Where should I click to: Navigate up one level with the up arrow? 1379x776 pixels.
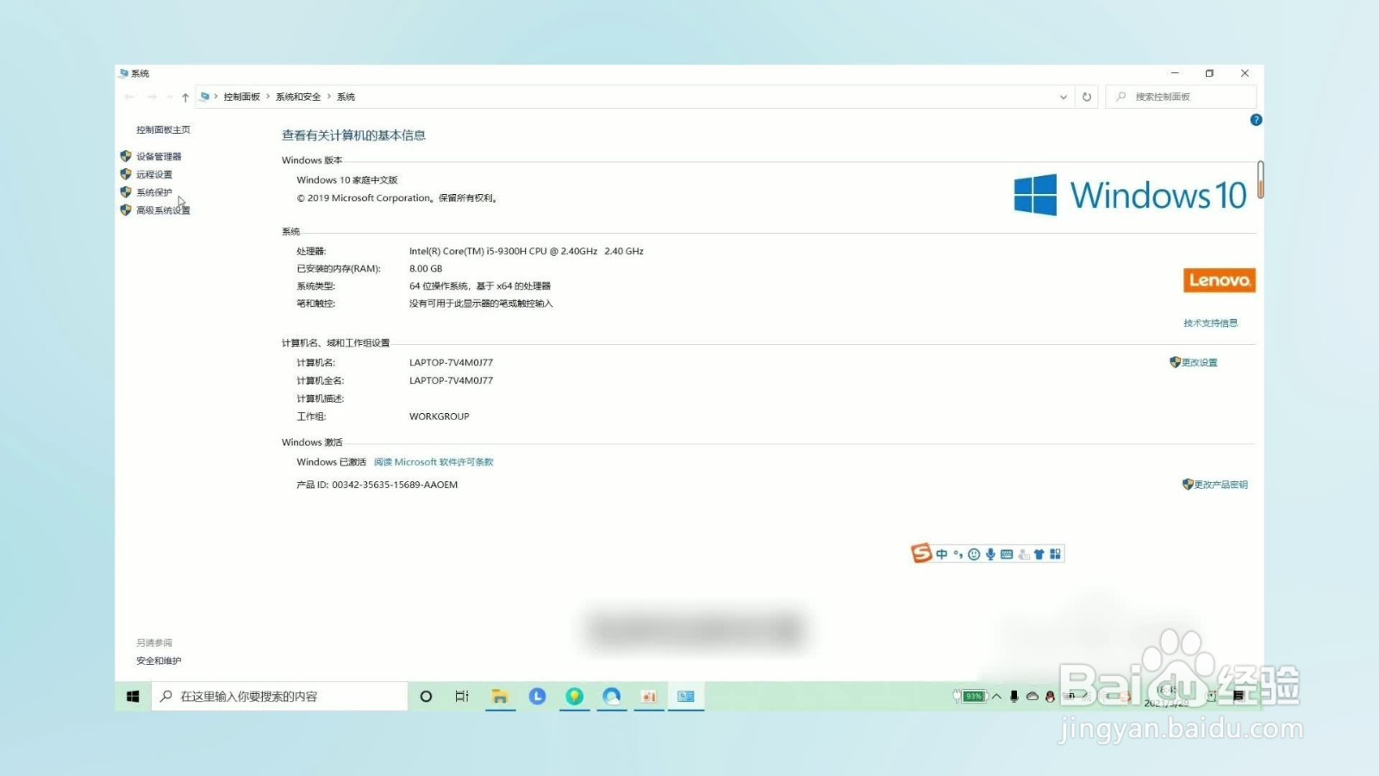point(185,97)
